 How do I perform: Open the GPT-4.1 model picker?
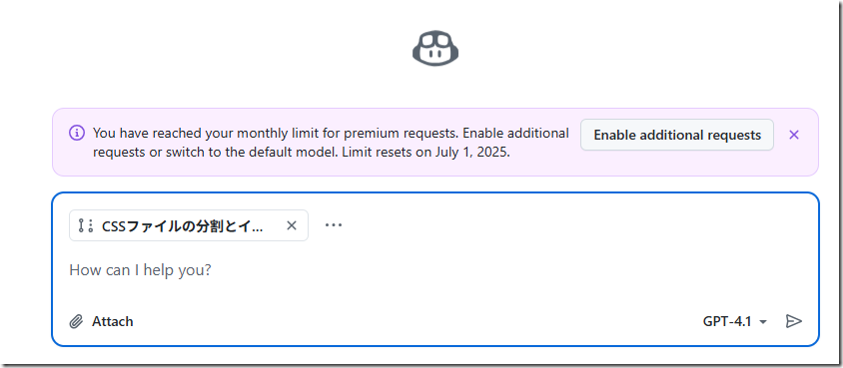pyautogui.click(x=734, y=321)
